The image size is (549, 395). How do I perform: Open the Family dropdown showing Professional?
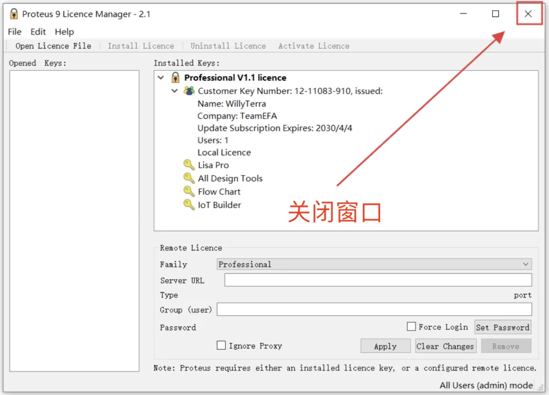pyautogui.click(x=374, y=264)
